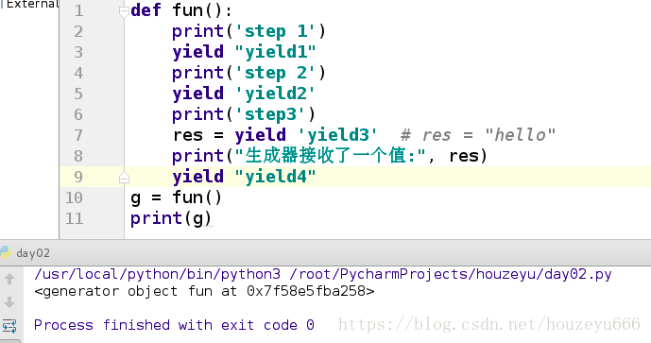Click line number 7 in gutter
The height and width of the screenshot is (343, 651).
coord(78,135)
